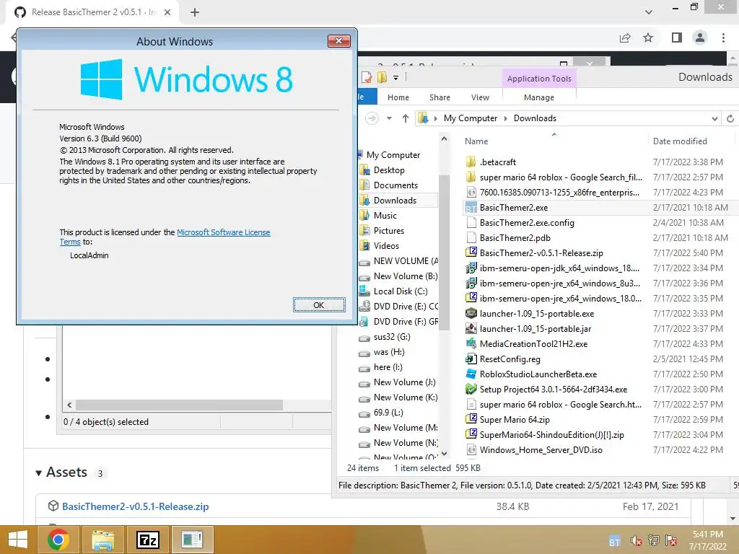Open the Home ribbon tab
Screen dimensions: 739x554
(398, 97)
